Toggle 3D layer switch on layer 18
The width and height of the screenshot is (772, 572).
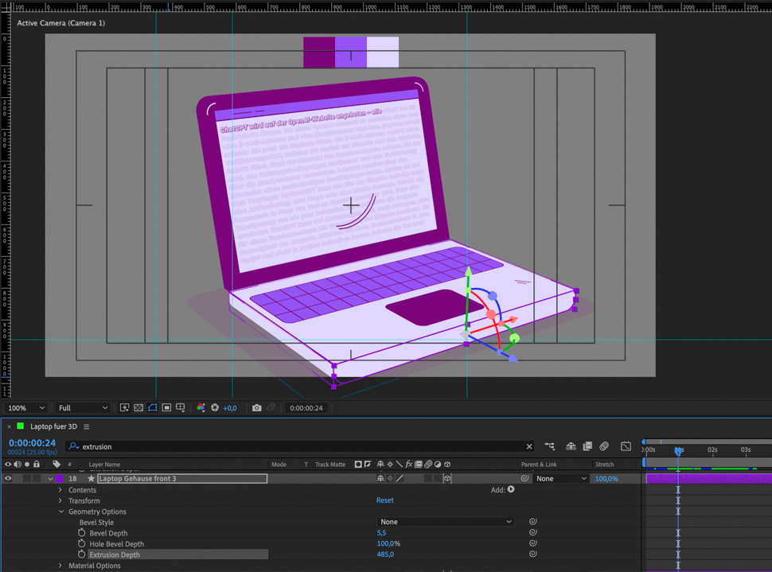point(447,479)
